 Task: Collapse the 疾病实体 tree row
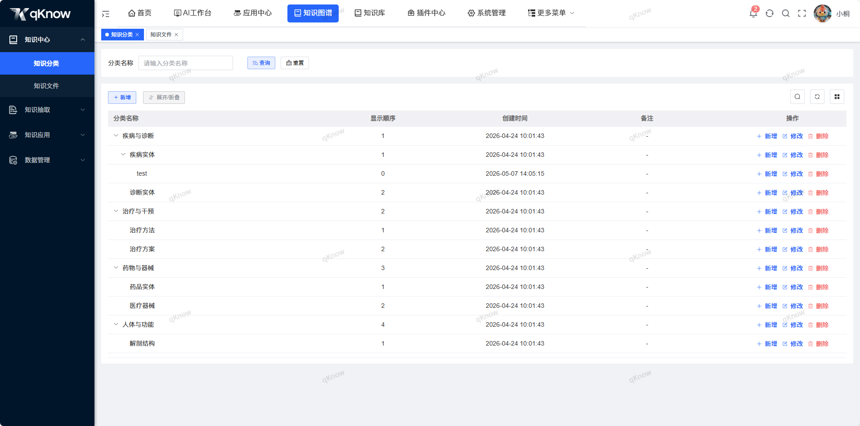(123, 155)
